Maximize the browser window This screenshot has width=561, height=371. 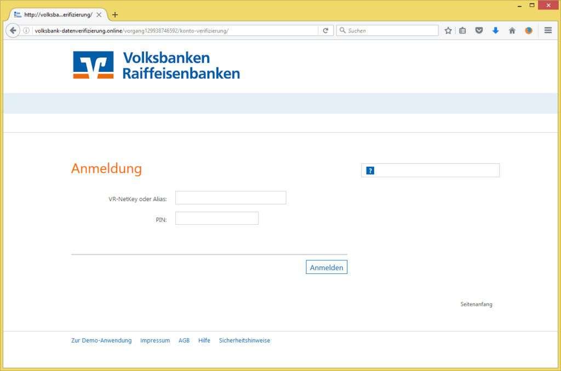pyautogui.click(x=532, y=5)
